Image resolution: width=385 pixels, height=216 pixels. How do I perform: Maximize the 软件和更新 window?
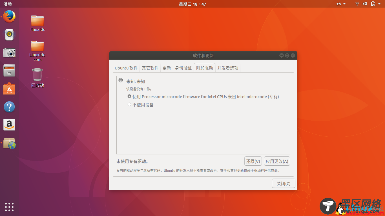(287, 55)
